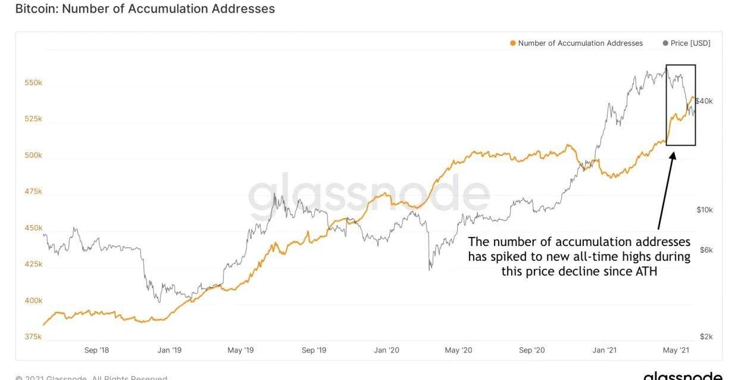Click the 550k left axis label
The width and height of the screenshot is (738, 380).
[33, 83]
